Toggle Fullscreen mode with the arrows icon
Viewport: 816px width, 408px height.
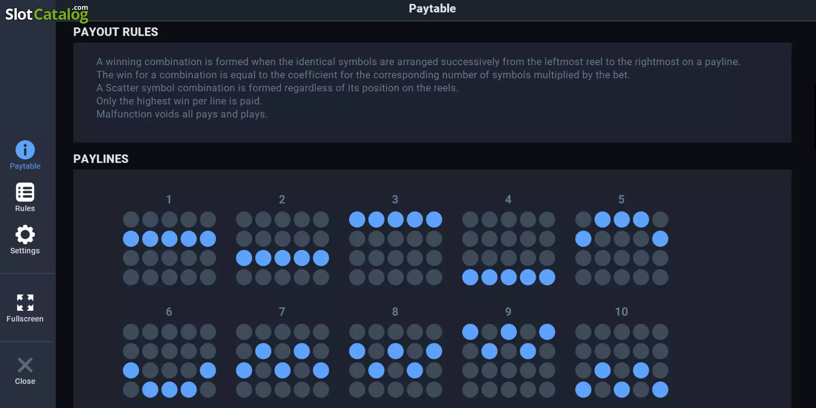pos(25,303)
